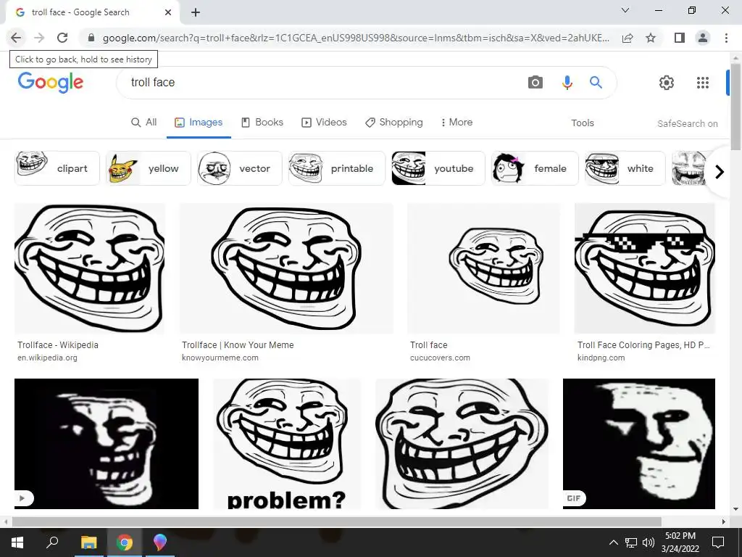Click the SafeSearch on label

coord(687,123)
